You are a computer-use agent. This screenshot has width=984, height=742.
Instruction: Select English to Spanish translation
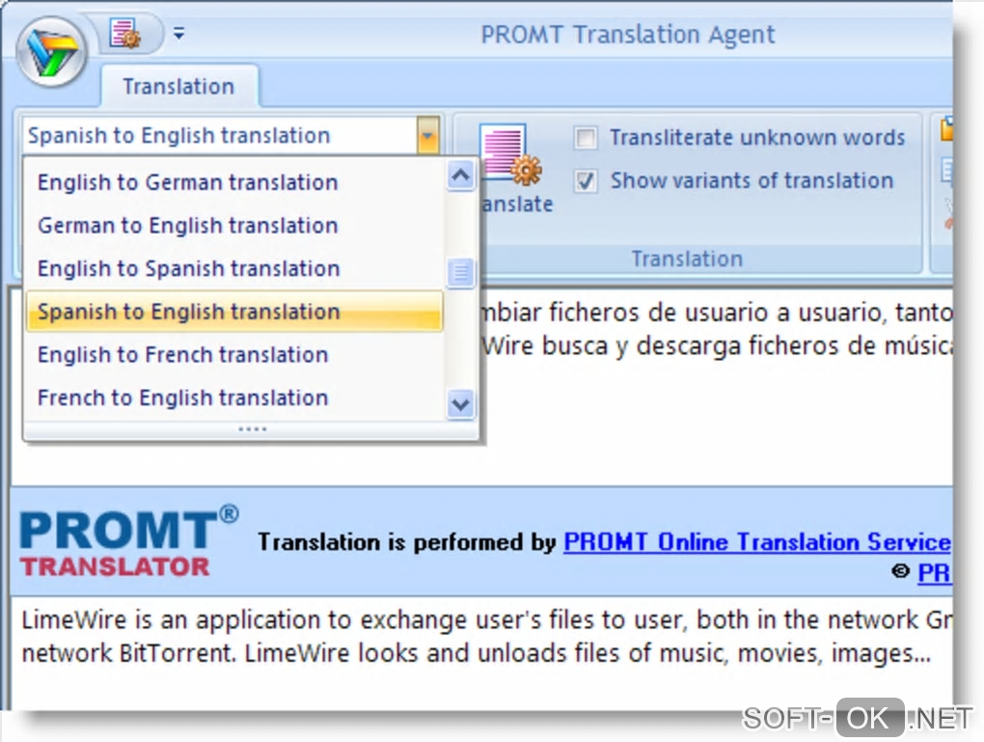click(234, 268)
